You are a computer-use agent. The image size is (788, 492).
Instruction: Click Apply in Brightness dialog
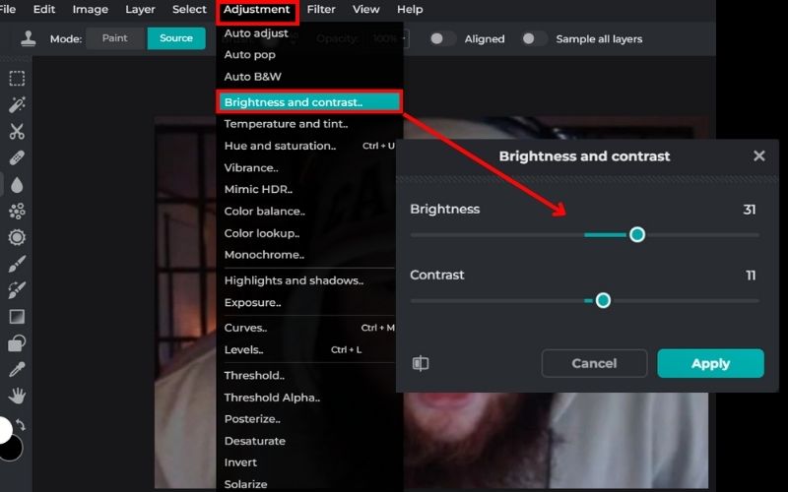710,363
